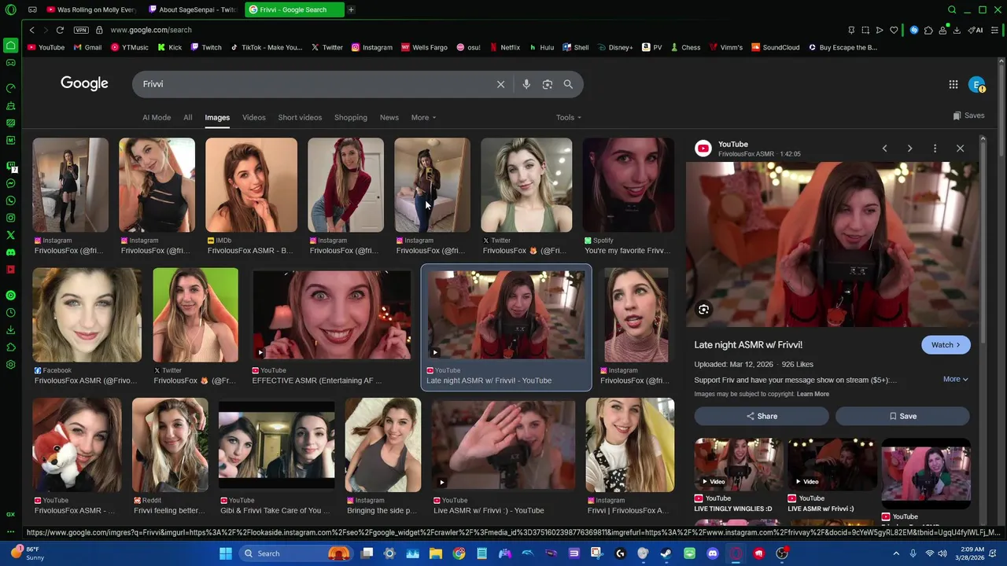
Task: Go back to the previous page
Action: click(x=31, y=30)
